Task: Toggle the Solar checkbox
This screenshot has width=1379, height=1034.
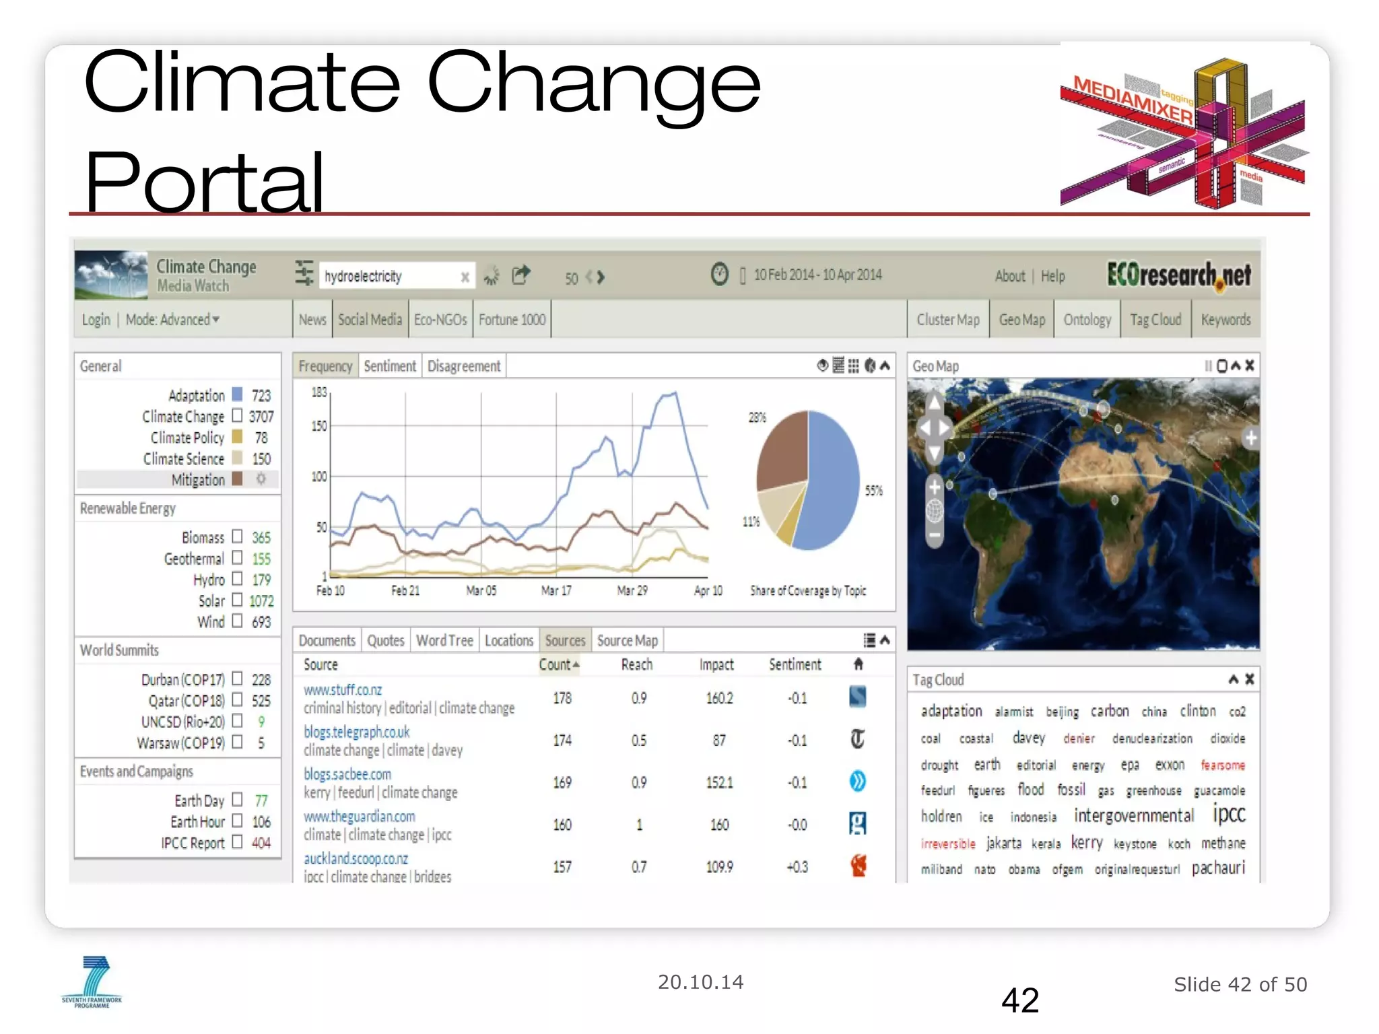Action: (x=237, y=600)
